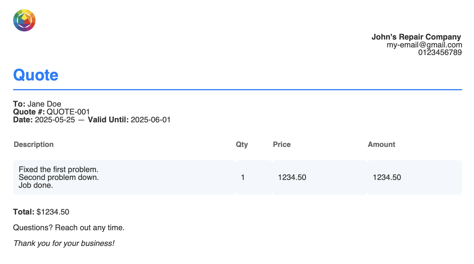Click the Total $1234.50 line
Image resolution: width=474 pixels, height=264 pixels.
pyautogui.click(x=41, y=212)
